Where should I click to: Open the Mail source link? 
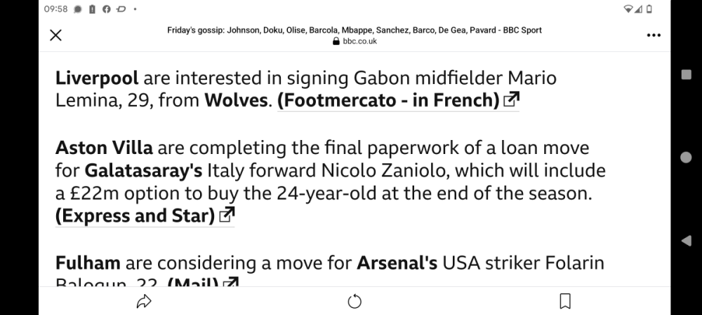click(193, 283)
